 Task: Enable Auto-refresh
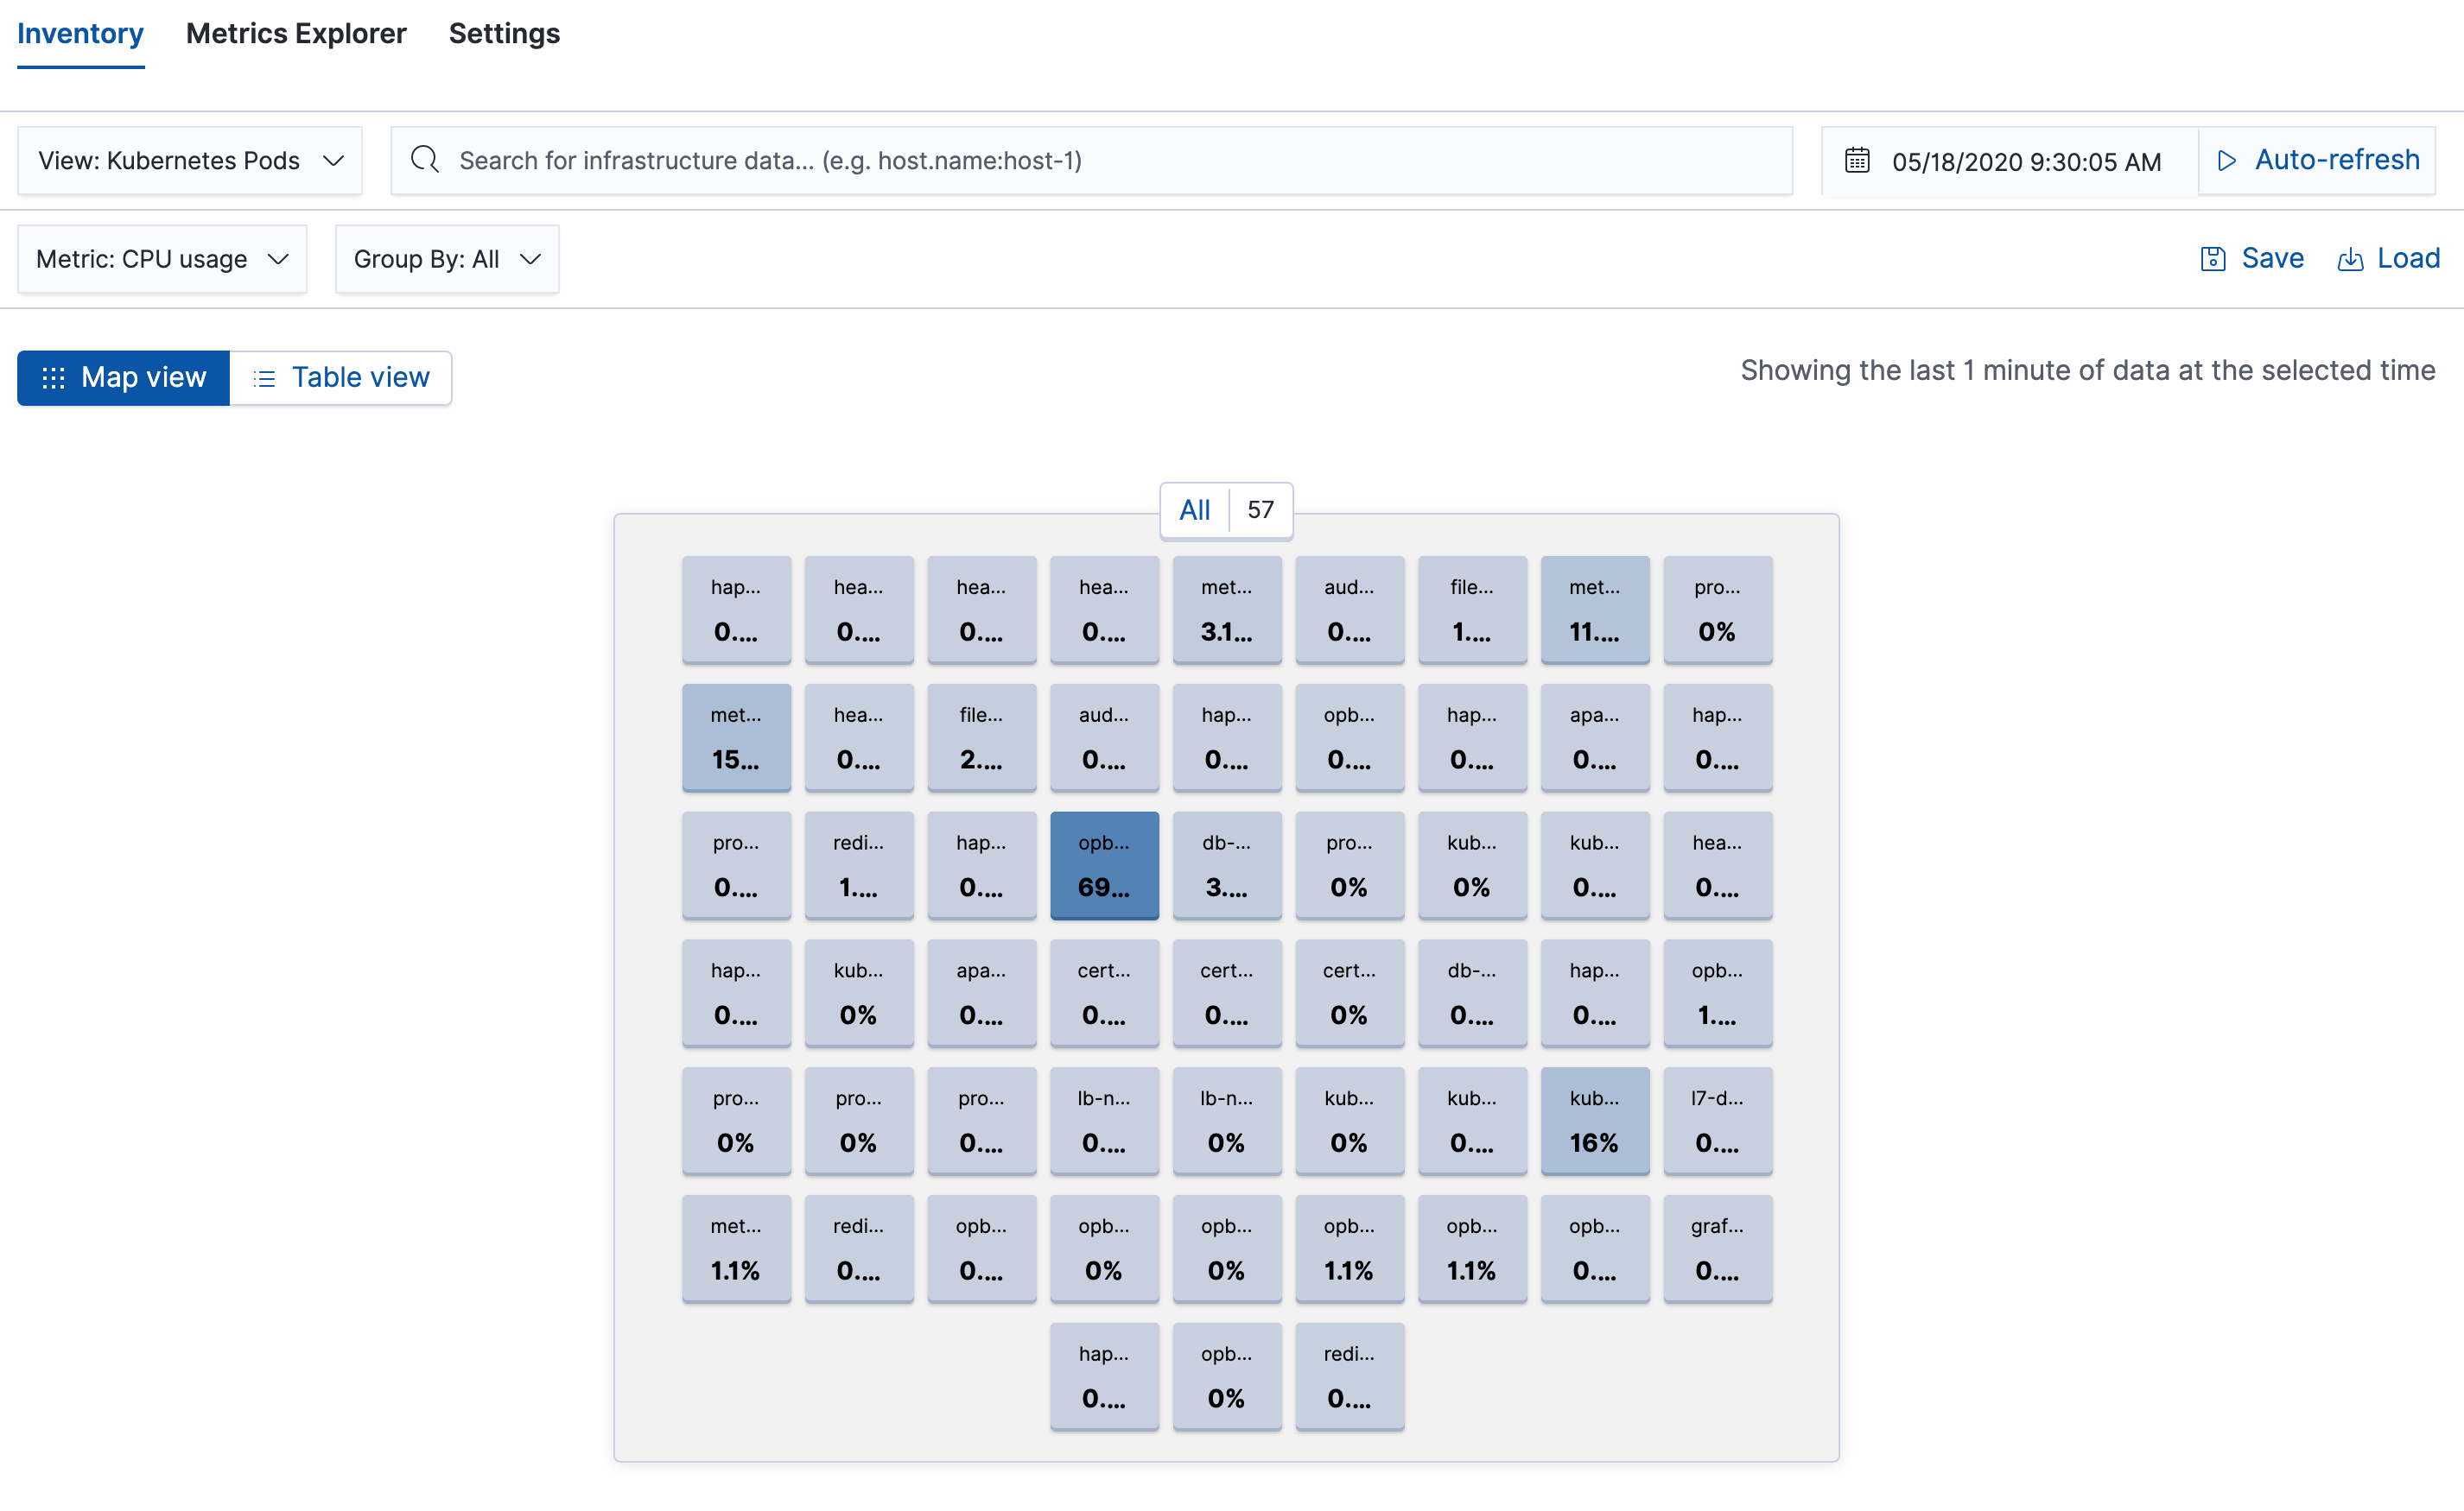click(x=2336, y=160)
